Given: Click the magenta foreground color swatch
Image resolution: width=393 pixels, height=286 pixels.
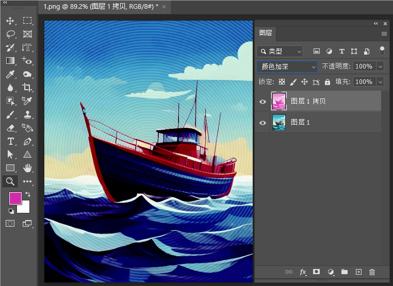Looking at the screenshot, I should coord(15,198).
